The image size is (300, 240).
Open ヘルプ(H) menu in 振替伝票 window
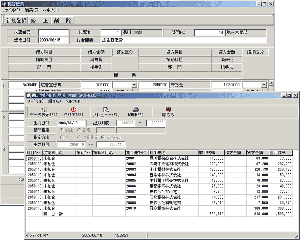pyautogui.click(x=51, y=10)
